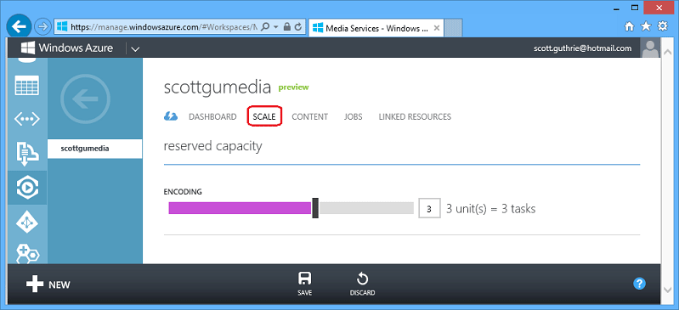This screenshot has width=679, height=310.
Task: Select scottgumedia in the account list
Action: click(x=95, y=149)
